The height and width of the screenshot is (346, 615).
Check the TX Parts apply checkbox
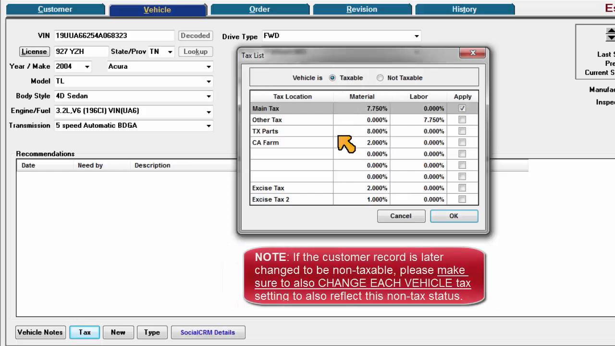click(462, 131)
